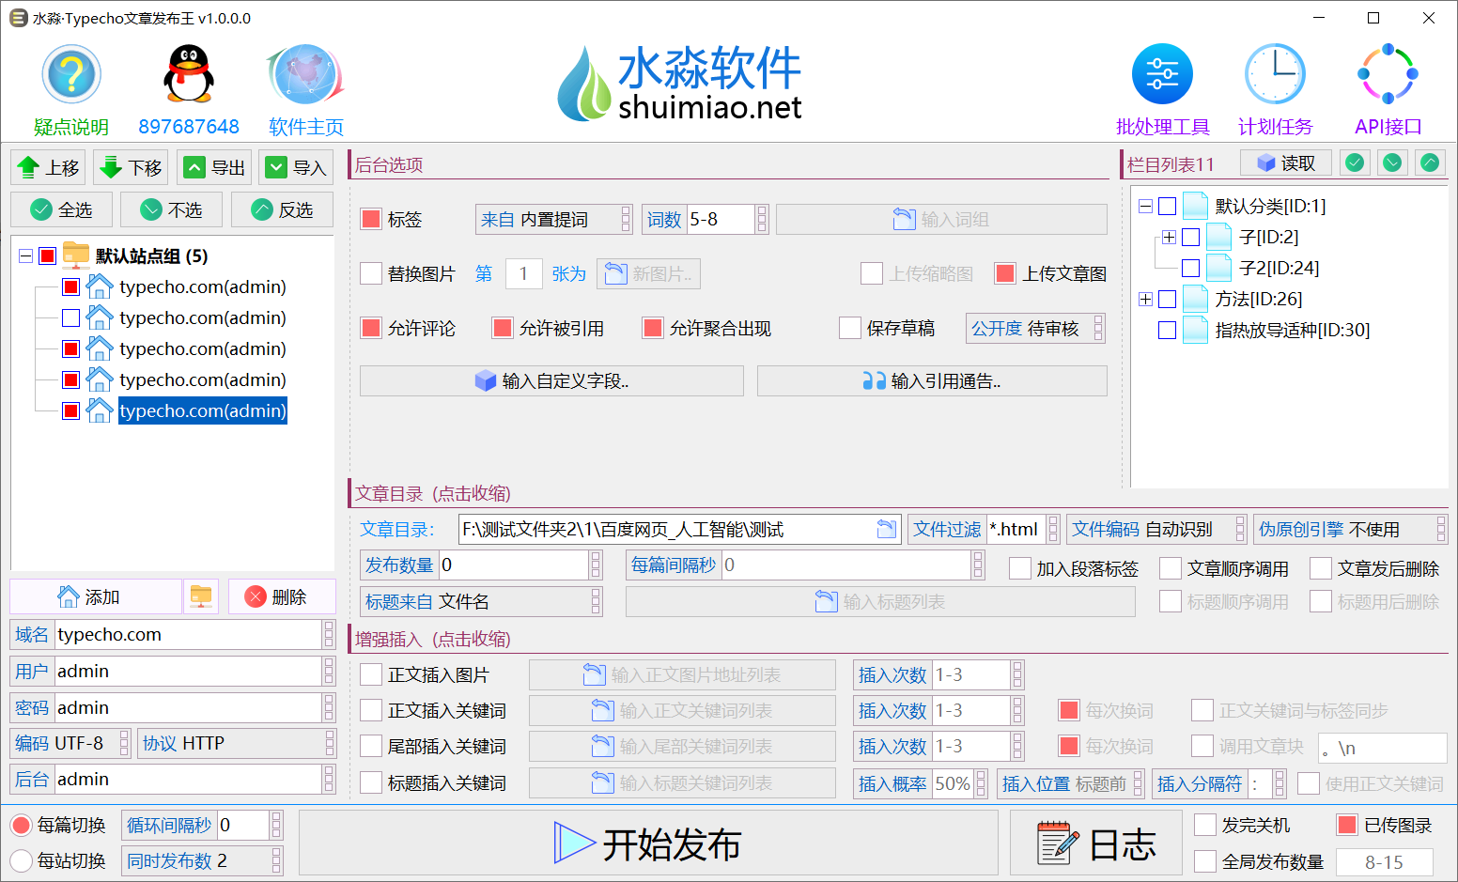Open the 批处理工具 icon

coord(1162,74)
